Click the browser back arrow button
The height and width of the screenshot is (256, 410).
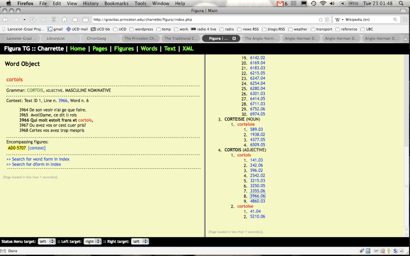(x=6, y=20)
